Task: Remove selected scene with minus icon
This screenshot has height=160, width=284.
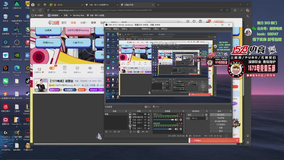Action: click(x=110, y=132)
